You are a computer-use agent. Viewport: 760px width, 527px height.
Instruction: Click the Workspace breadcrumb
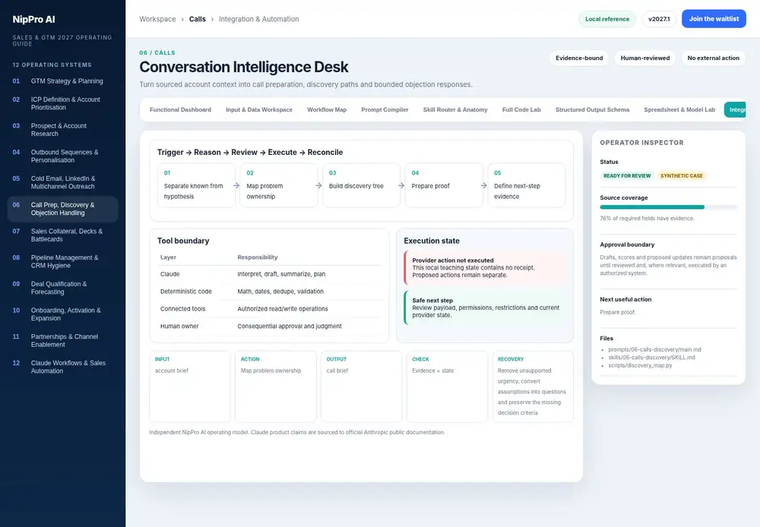157,19
